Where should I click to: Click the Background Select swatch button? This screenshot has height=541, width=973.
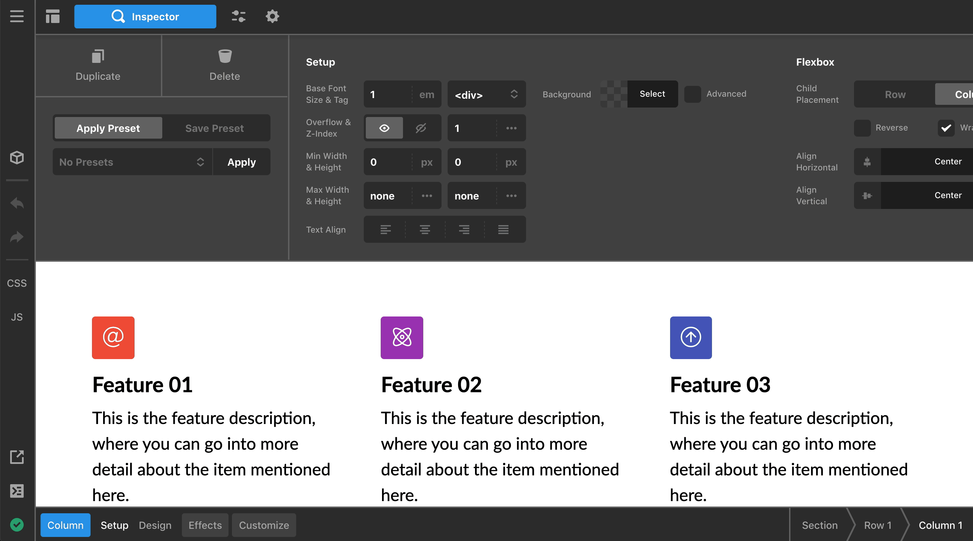(x=652, y=94)
